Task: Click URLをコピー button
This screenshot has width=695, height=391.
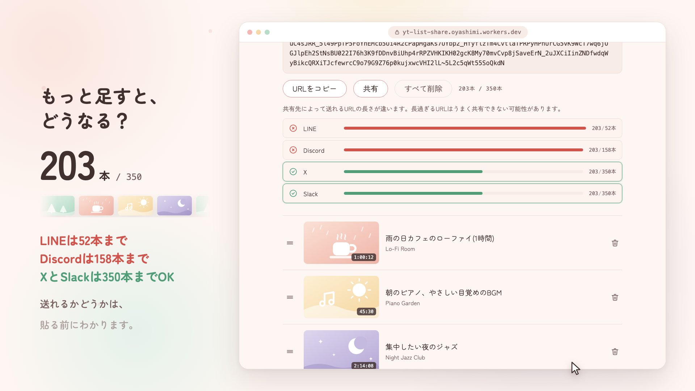Action: click(x=315, y=89)
